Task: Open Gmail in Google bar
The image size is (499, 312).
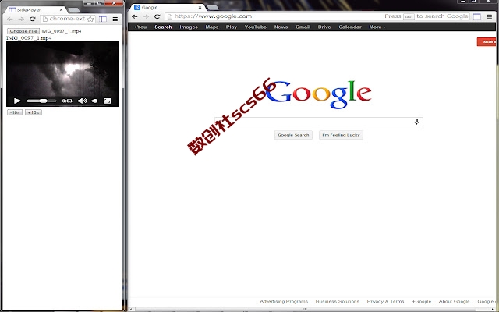Action: [x=303, y=27]
